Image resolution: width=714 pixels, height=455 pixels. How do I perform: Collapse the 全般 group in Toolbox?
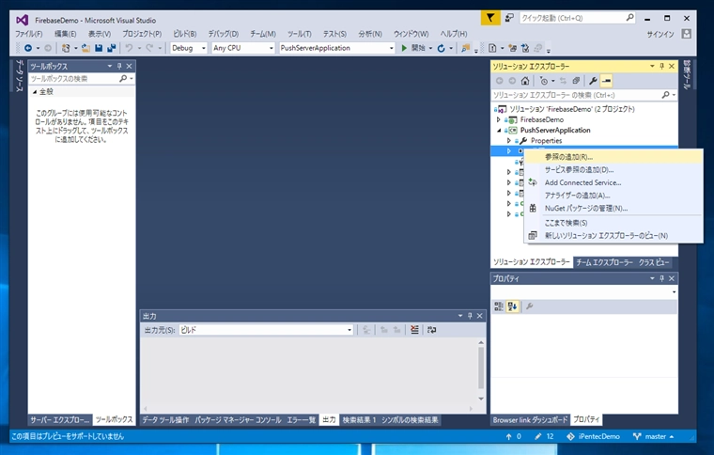point(35,91)
